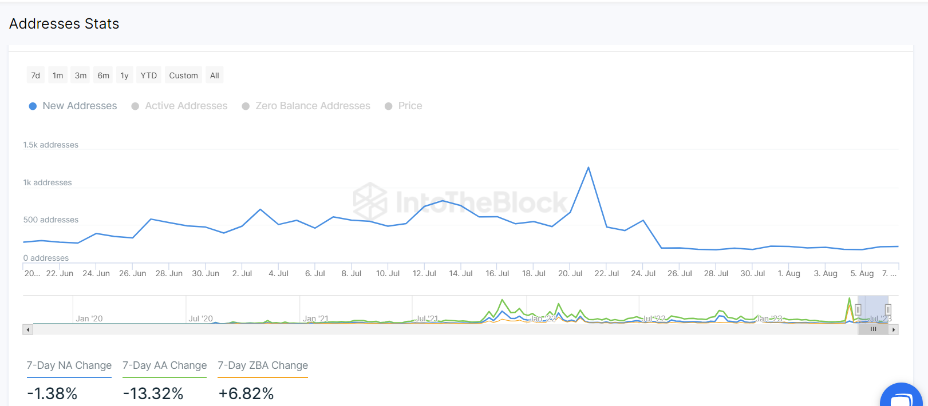The height and width of the screenshot is (406, 928).
Task: Click the blue New Addresses legend dot
Action: pos(33,106)
